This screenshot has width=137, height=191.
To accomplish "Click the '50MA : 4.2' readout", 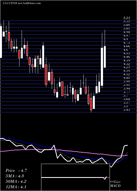I will point(16,181).
